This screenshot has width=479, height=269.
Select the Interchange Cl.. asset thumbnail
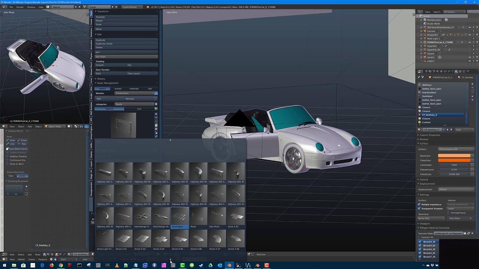[142, 218]
